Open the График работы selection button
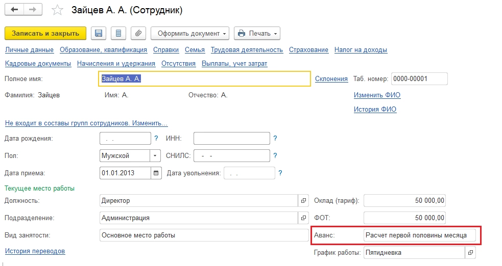Viewport: 502px width, 266px height. [470, 252]
